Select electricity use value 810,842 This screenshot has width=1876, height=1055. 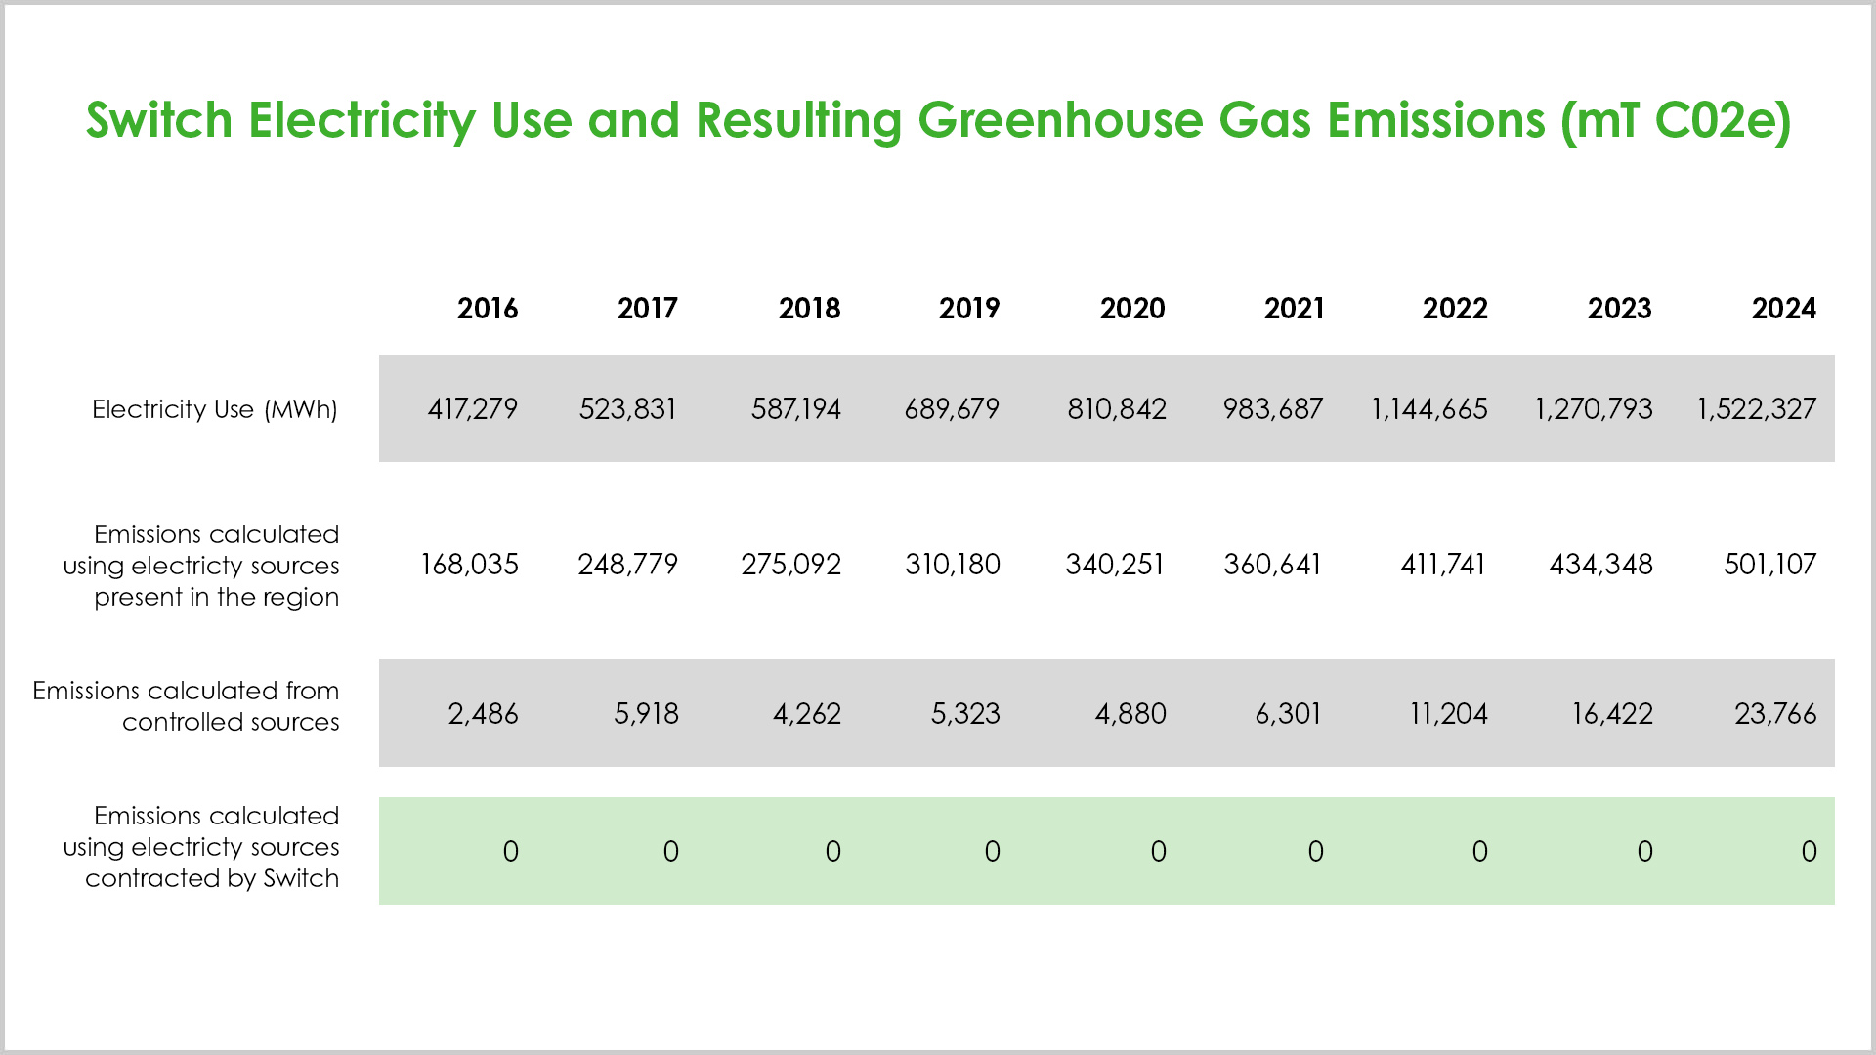click(1117, 409)
